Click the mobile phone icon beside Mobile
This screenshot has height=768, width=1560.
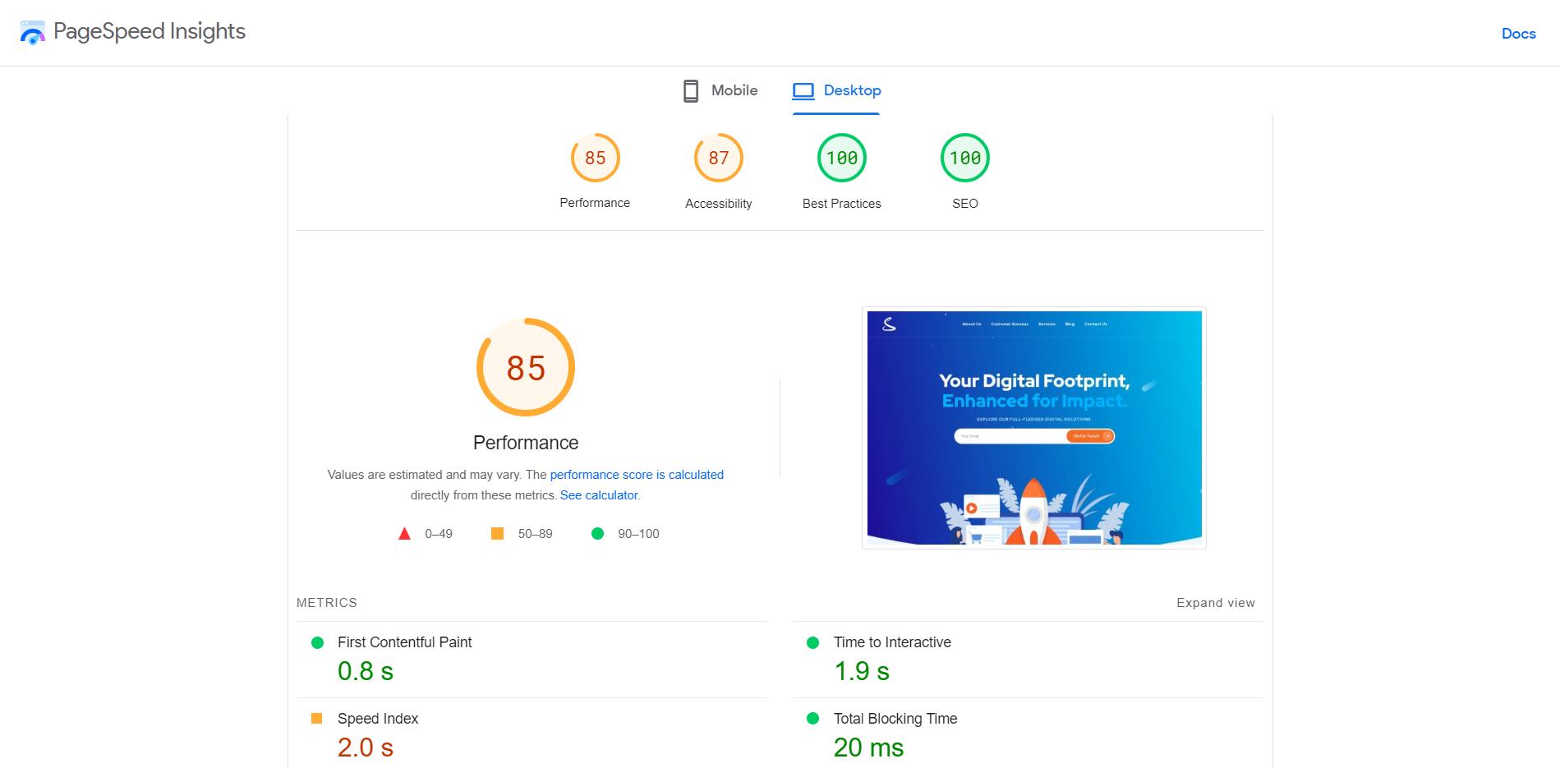coord(689,90)
